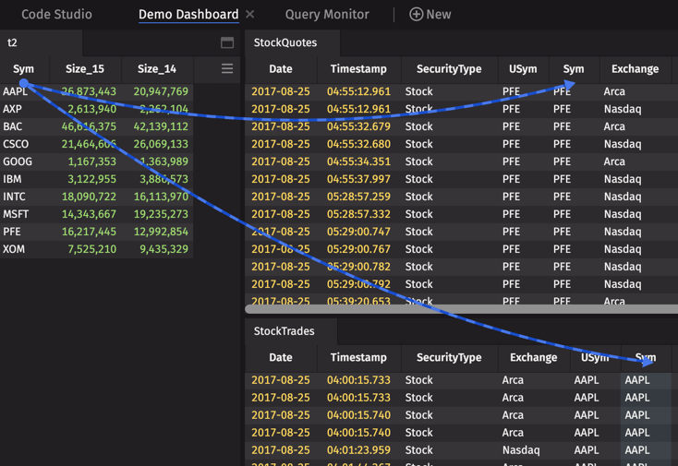Select the StockTrades panel tab
Viewport: 678px width, 466px height.
pos(285,331)
